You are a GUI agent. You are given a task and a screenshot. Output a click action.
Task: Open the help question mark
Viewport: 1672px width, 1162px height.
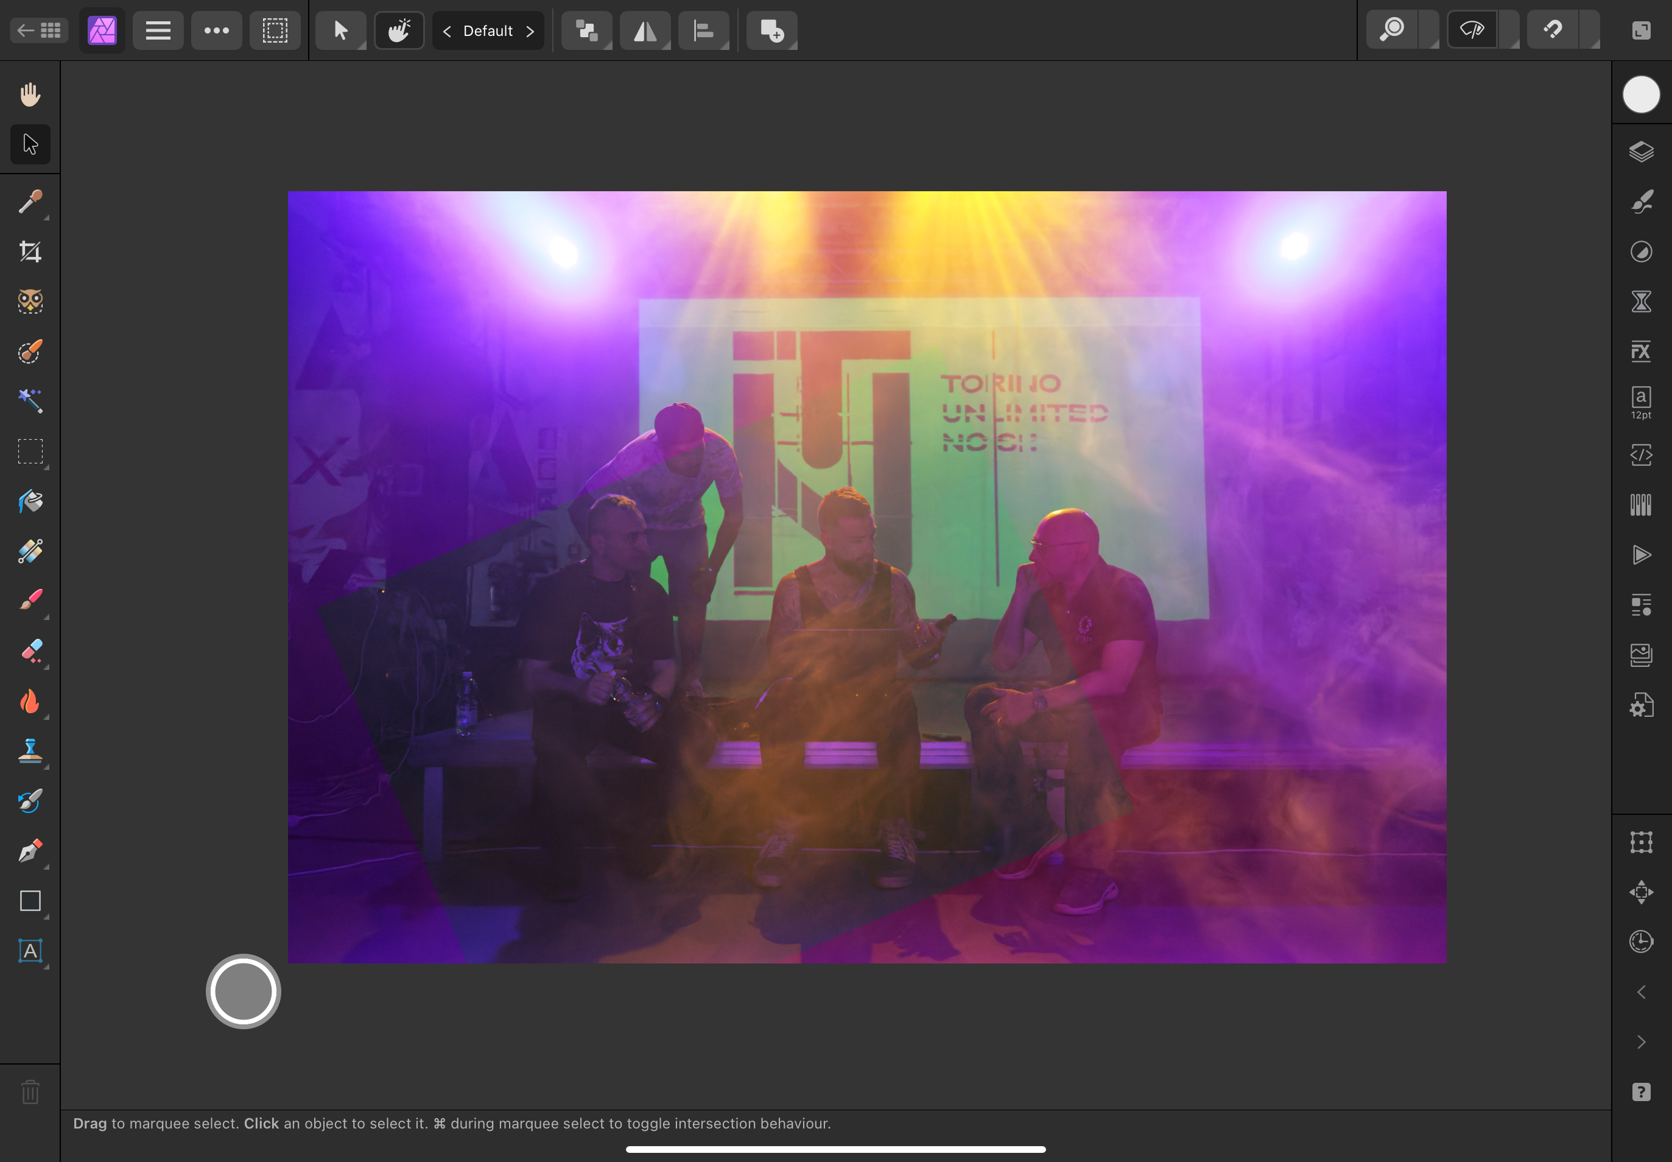click(x=1642, y=1092)
